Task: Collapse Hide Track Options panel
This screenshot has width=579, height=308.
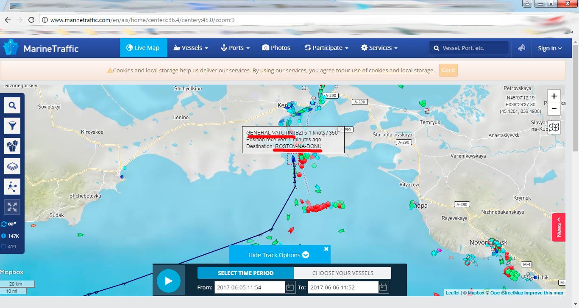Action: (x=278, y=255)
